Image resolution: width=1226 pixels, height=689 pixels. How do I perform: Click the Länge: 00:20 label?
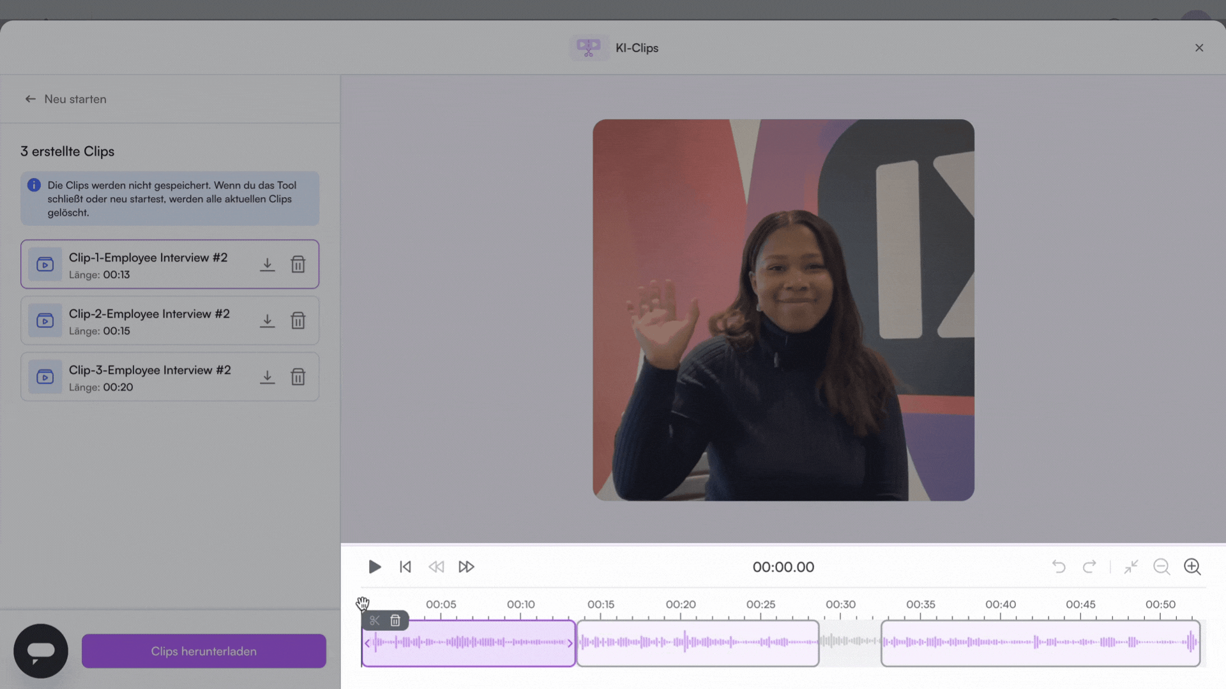pyautogui.click(x=101, y=387)
